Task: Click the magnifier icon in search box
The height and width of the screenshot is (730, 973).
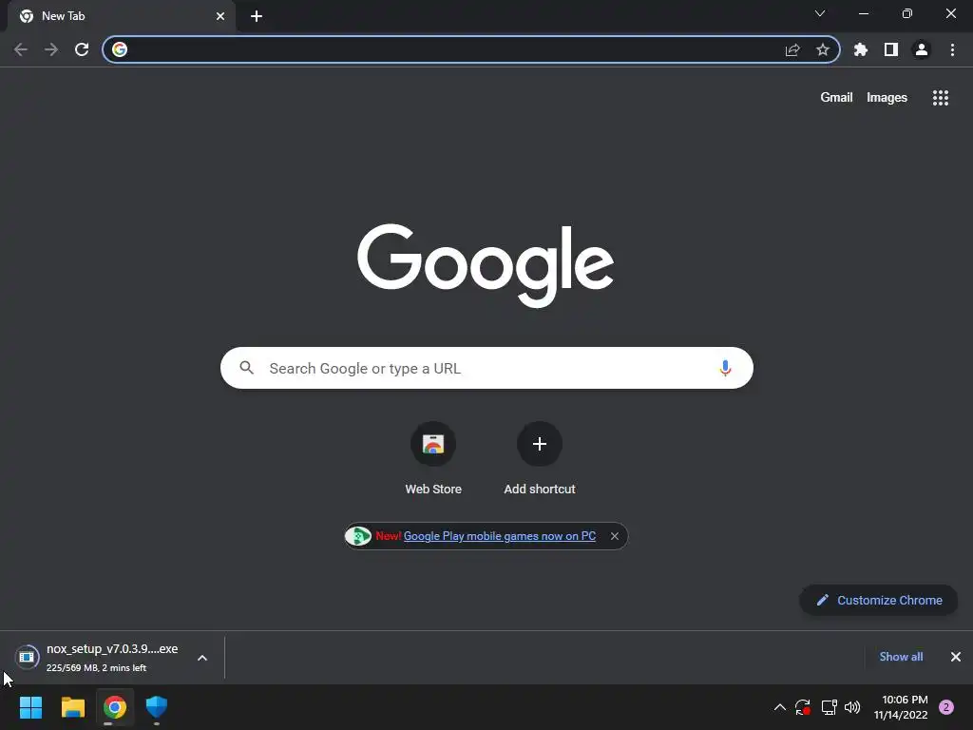Action: [x=247, y=368]
